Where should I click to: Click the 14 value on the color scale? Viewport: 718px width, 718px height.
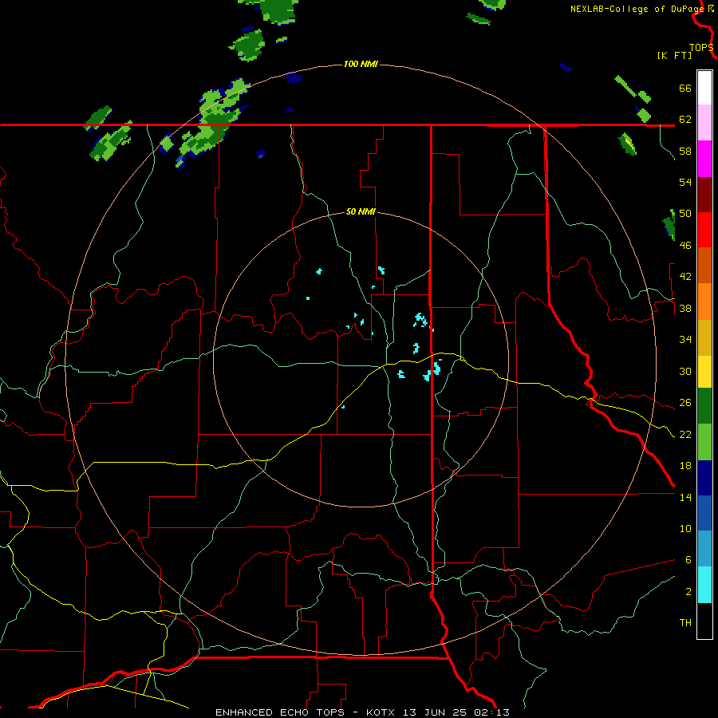[685, 497]
